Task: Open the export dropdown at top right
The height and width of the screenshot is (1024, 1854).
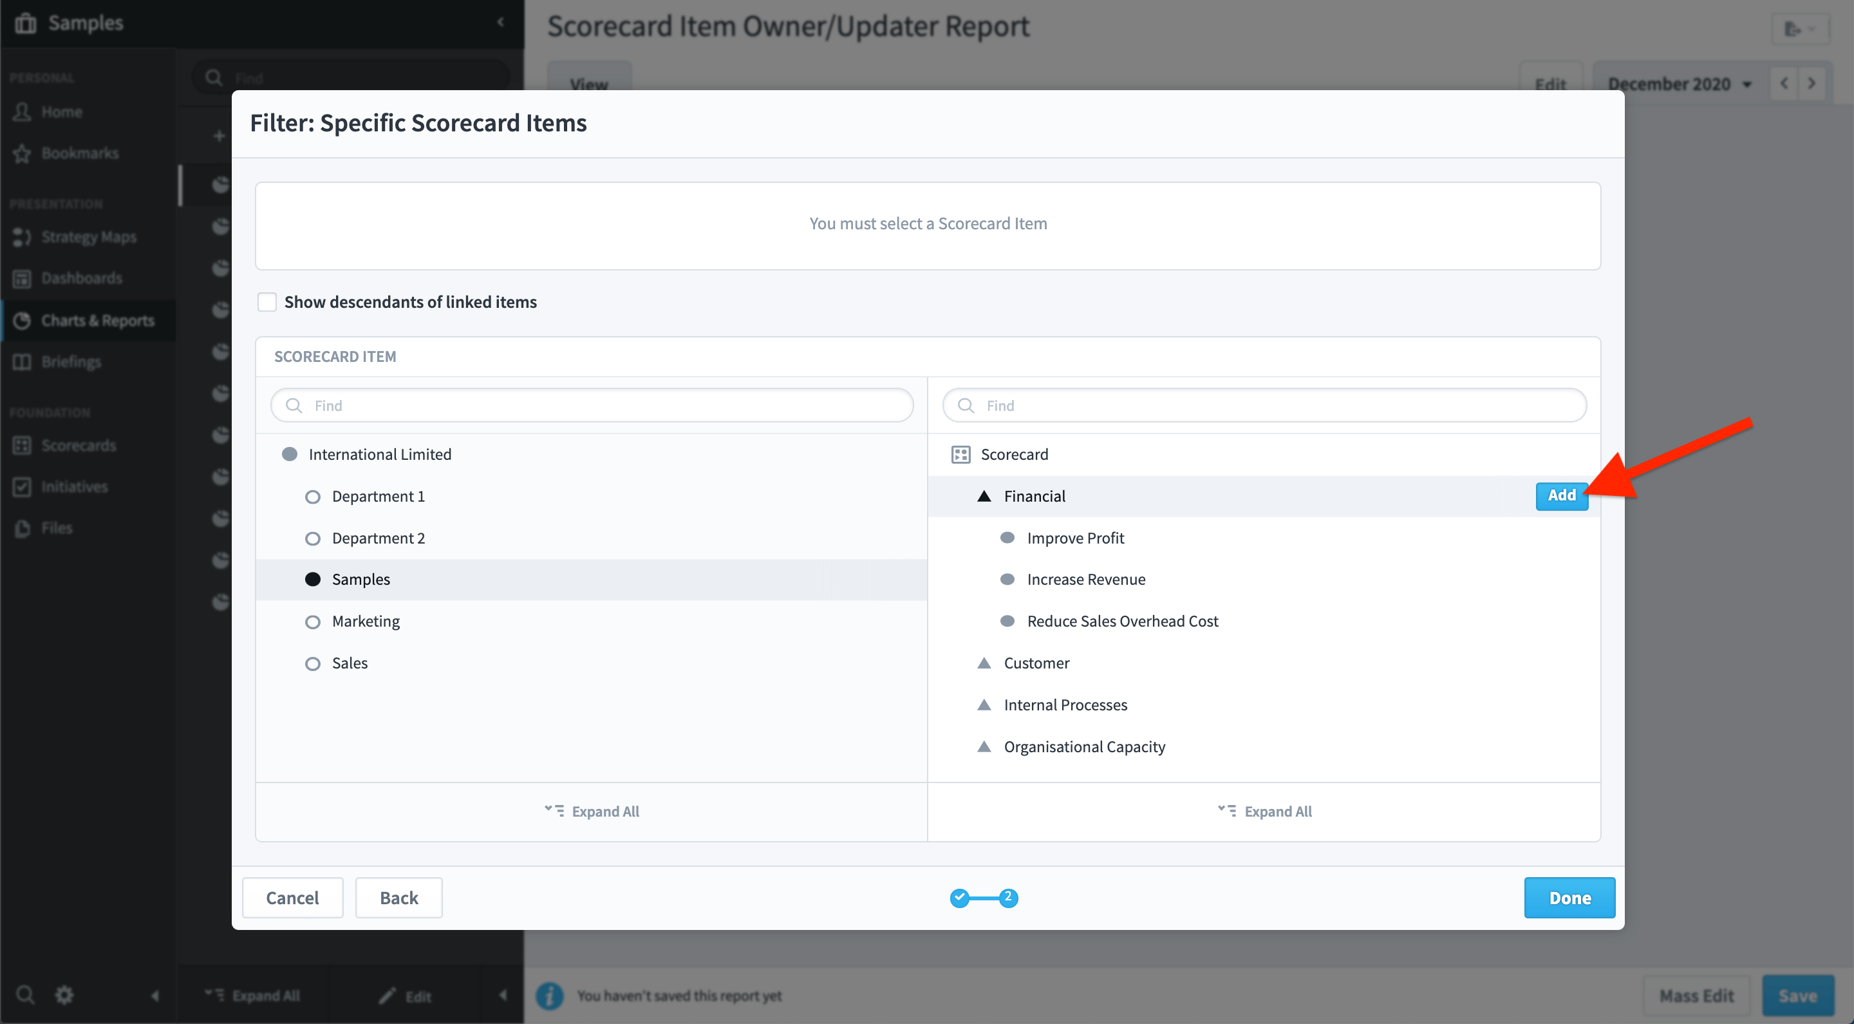Action: click(x=1799, y=29)
